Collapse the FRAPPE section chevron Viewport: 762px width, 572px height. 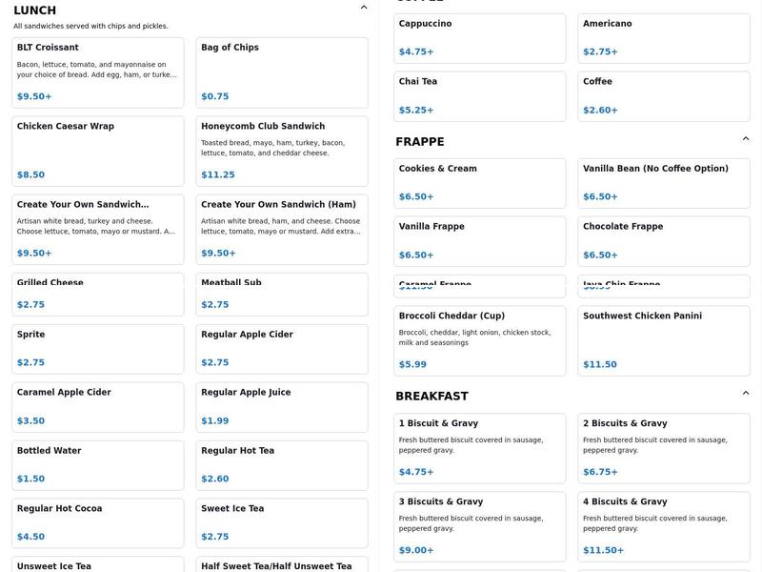coord(746,139)
